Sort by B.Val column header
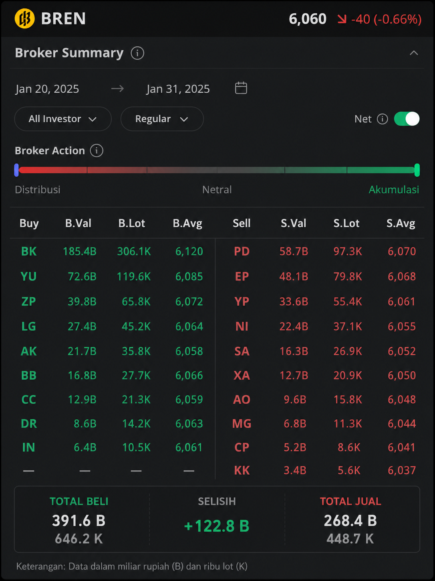 [x=78, y=223]
